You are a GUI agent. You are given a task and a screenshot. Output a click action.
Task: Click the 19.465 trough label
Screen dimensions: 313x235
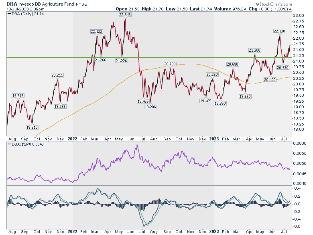click(x=205, y=101)
